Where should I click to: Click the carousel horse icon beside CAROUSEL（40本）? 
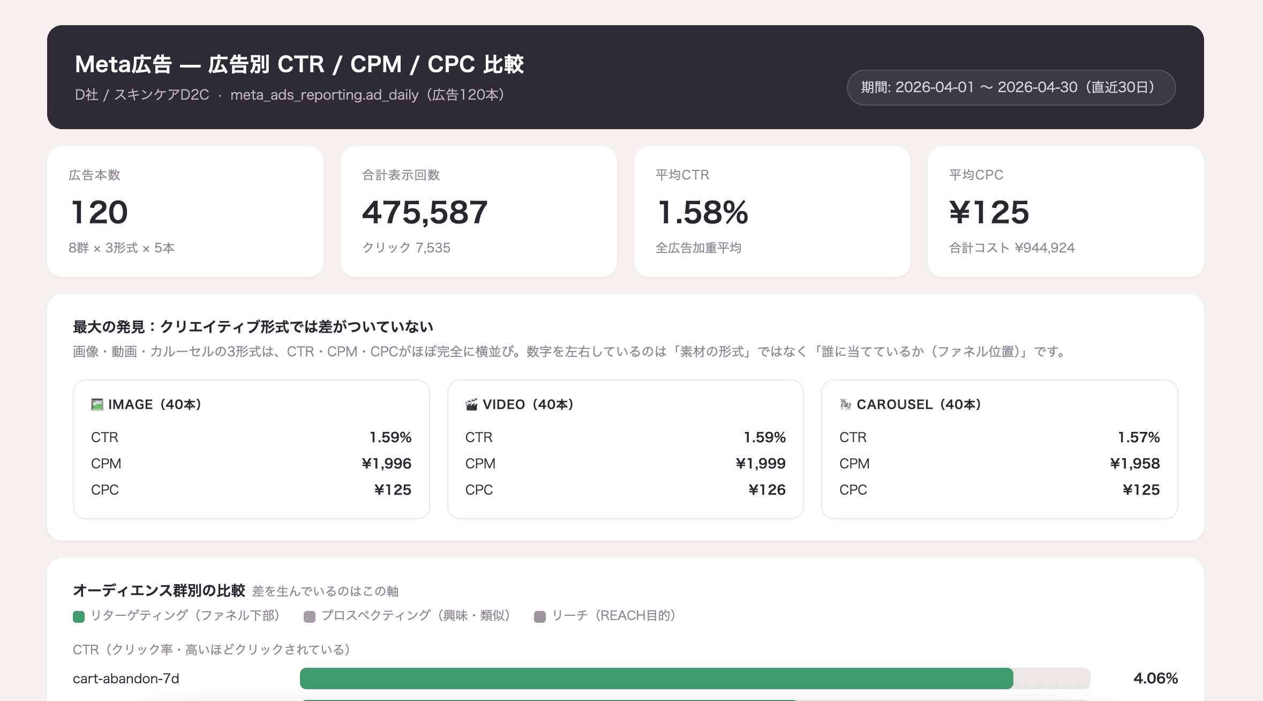tap(845, 405)
